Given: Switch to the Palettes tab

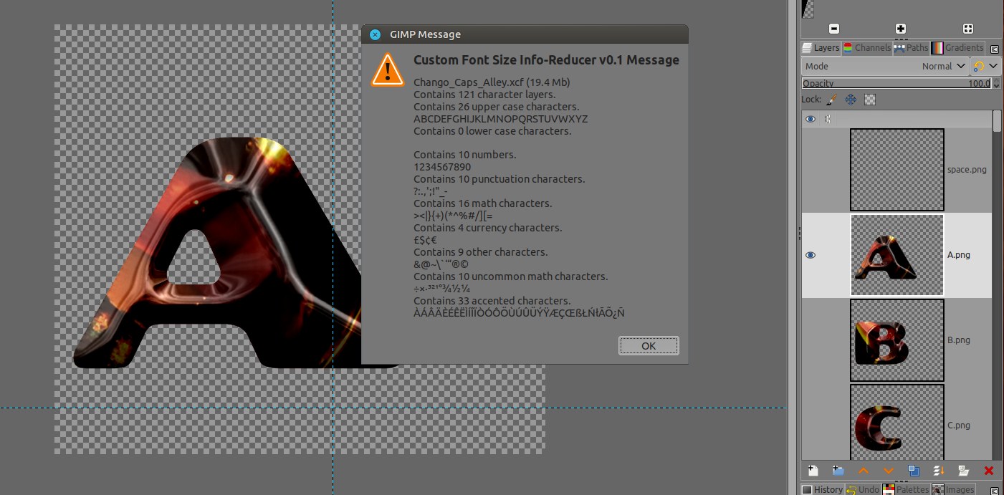Looking at the screenshot, I should click(906, 489).
